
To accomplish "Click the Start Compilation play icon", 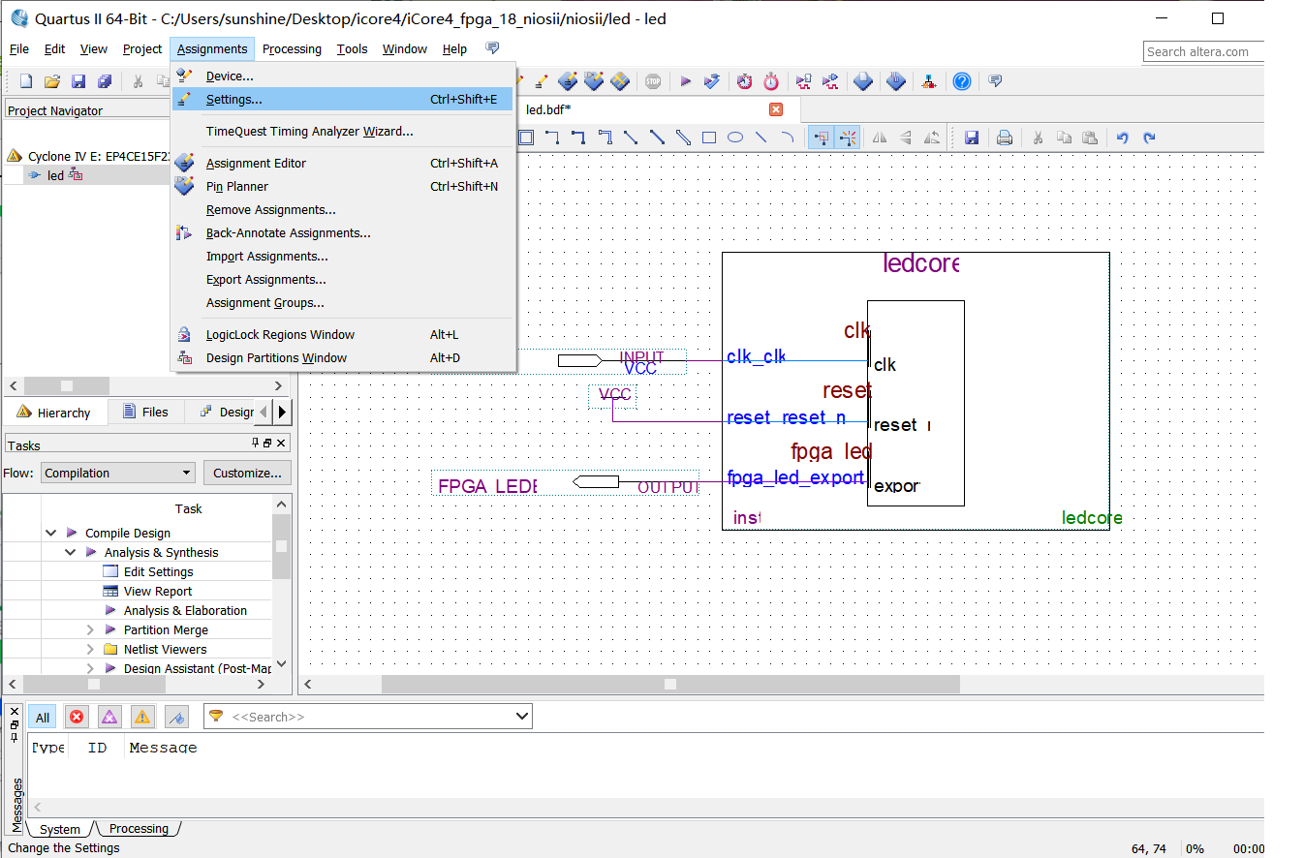I will [685, 81].
